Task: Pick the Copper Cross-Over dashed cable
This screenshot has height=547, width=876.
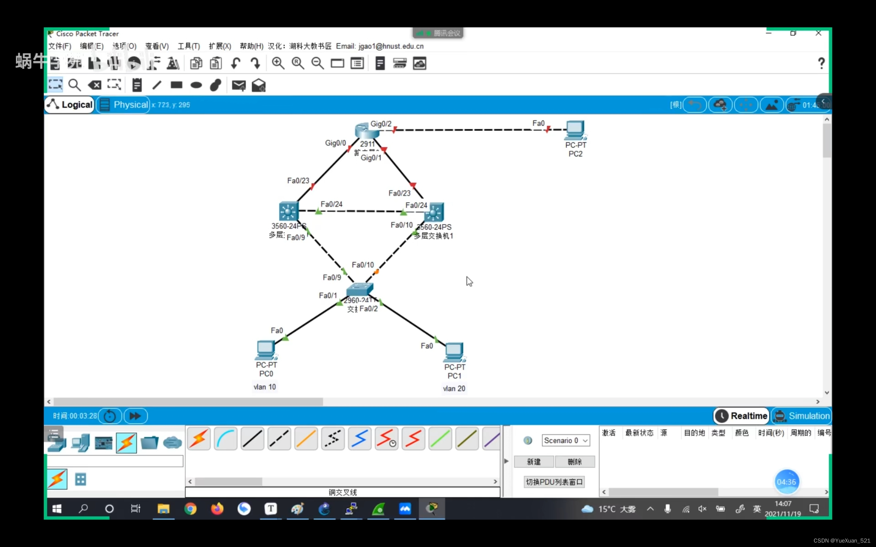Action: pyautogui.click(x=279, y=439)
